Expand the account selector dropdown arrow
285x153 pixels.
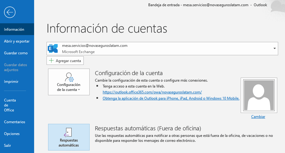tap(274, 49)
